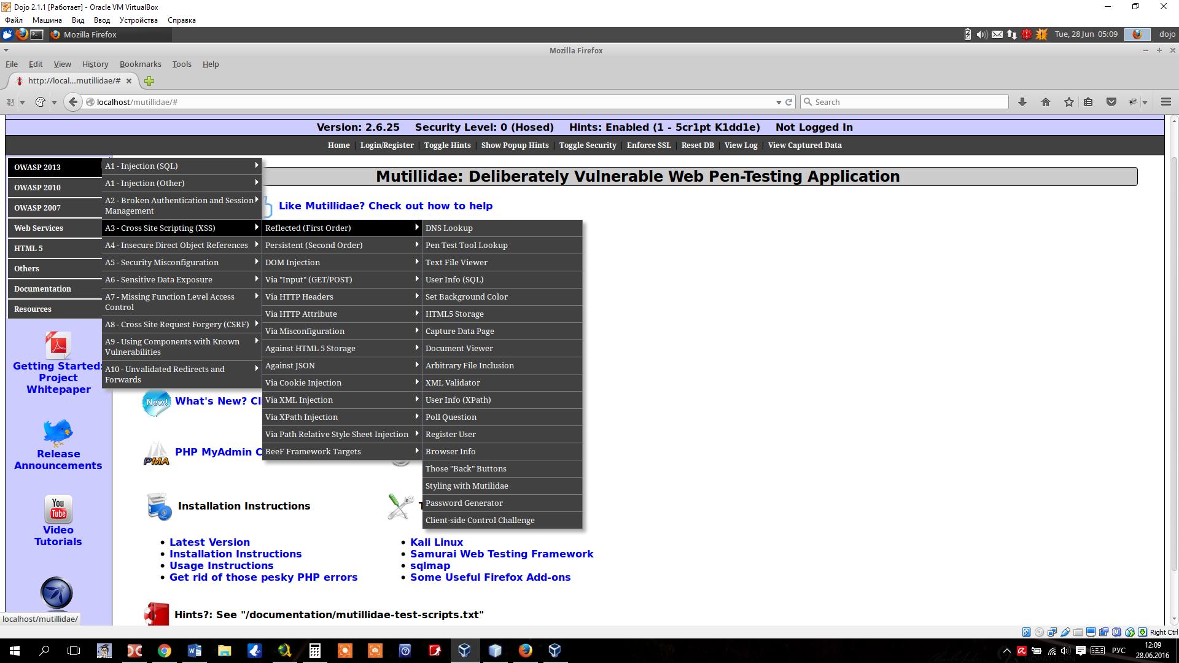Click Enforce SSL toggle link
This screenshot has height=663, width=1179.
pyautogui.click(x=648, y=145)
